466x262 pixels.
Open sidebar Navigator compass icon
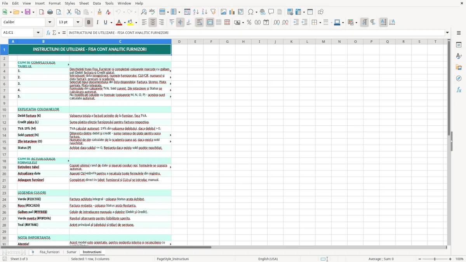tap(459, 78)
